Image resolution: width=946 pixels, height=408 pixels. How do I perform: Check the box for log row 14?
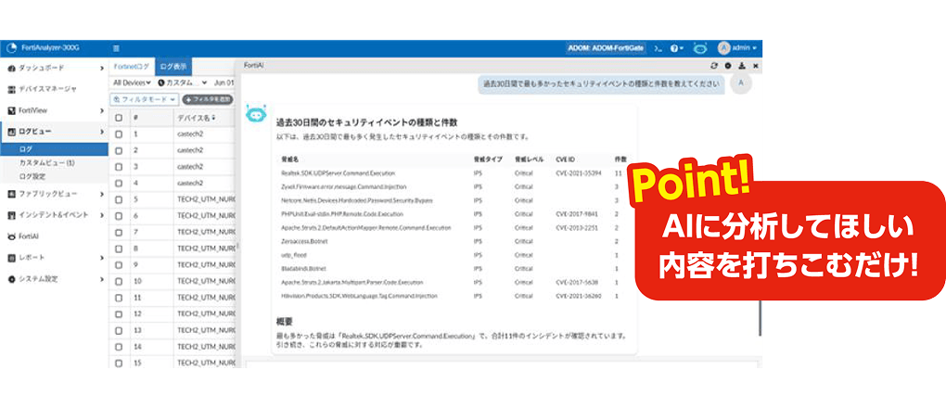[x=119, y=347]
